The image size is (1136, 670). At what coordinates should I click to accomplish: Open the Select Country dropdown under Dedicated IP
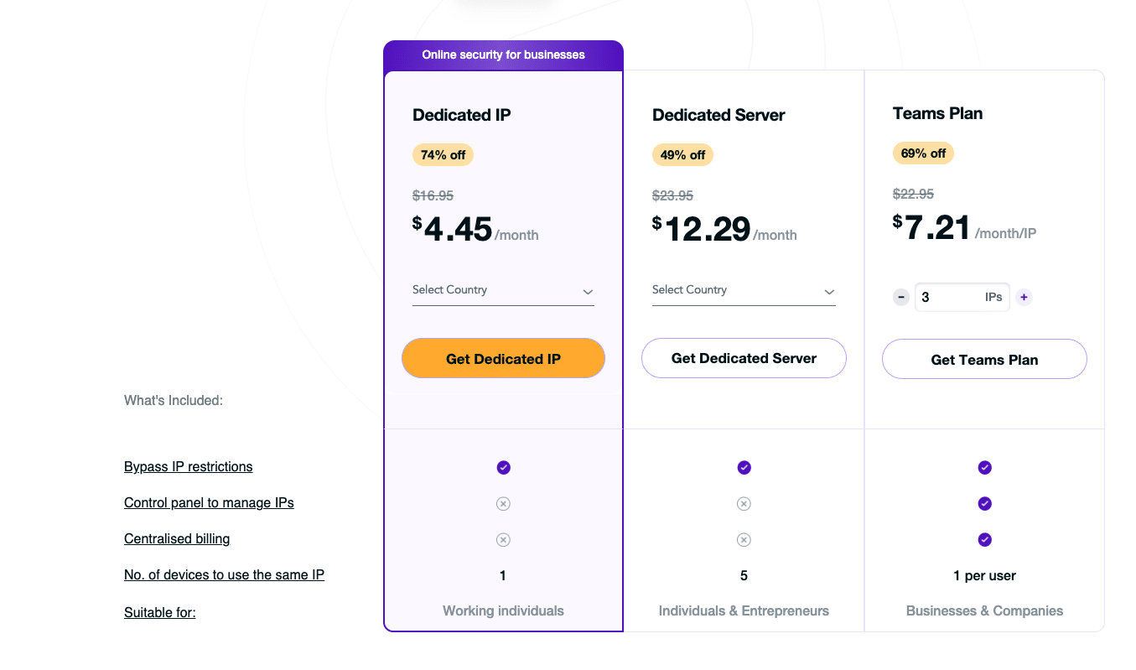pyautogui.click(x=503, y=290)
